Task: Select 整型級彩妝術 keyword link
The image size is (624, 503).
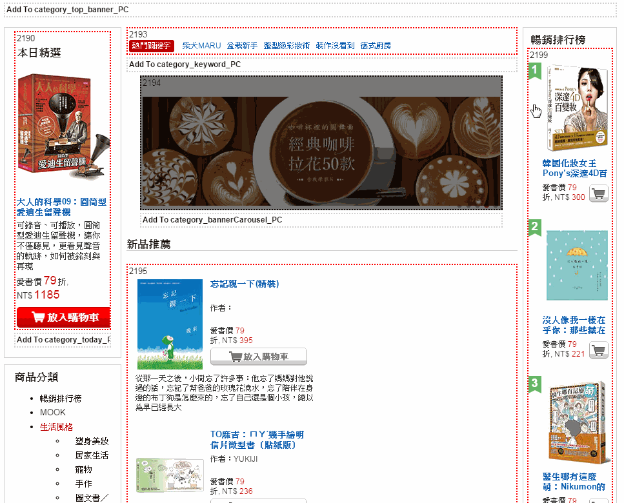Action: click(287, 46)
